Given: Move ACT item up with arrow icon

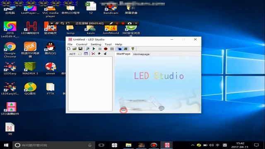Looking at the screenshot, I should click(x=99, y=54).
